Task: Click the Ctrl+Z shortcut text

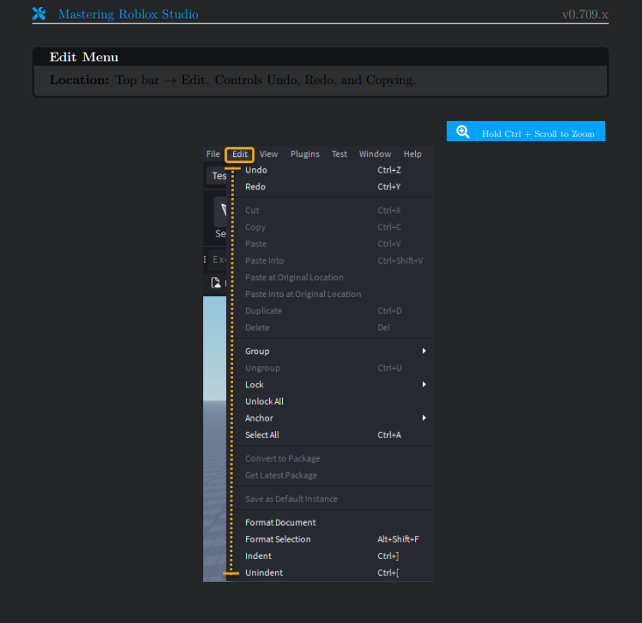Action: 390,170
